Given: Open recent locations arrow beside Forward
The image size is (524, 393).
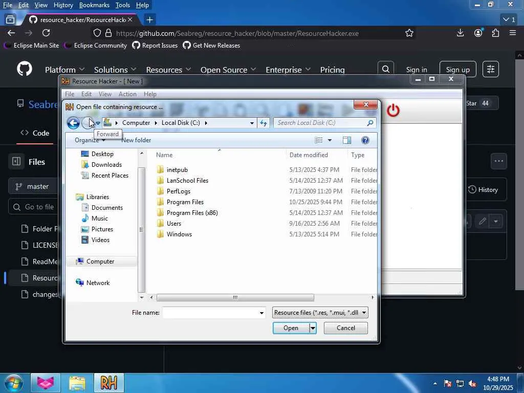Looking at the screenshot, I should (x=98, y=123).
